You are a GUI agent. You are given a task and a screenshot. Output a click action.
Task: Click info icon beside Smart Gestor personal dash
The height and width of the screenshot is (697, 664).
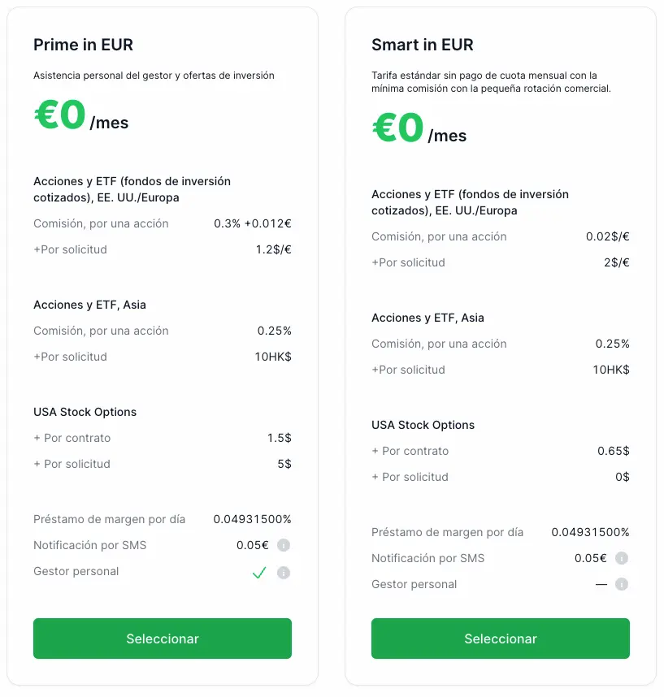[621, 584]
